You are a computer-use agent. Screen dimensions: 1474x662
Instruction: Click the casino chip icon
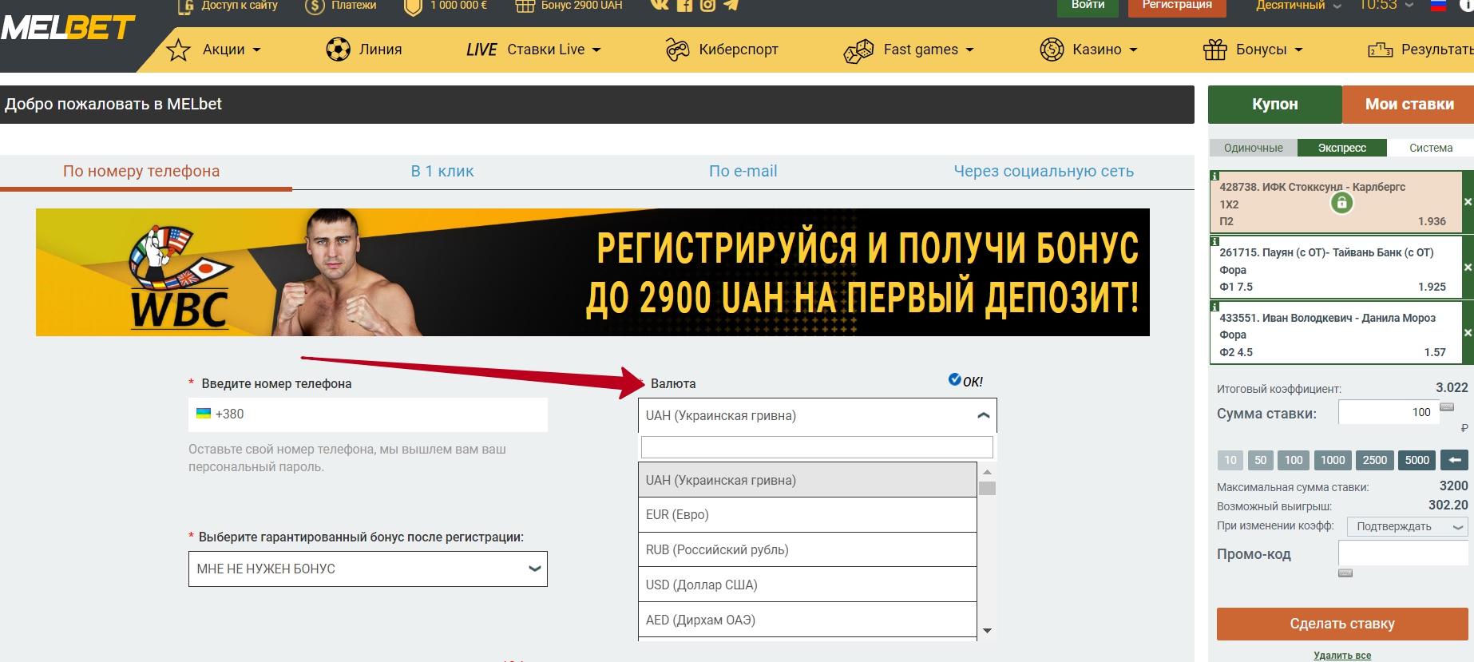coord(1052,50)
